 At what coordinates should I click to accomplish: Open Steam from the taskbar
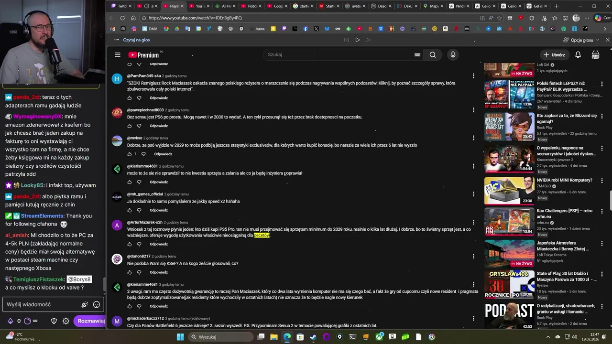click(313, 337)
